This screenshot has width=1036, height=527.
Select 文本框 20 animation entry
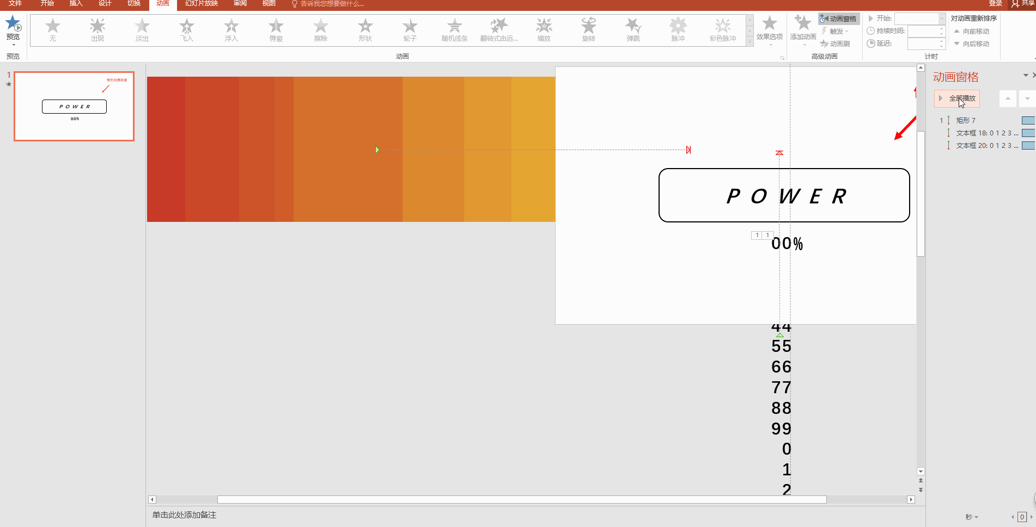point(986,145)
